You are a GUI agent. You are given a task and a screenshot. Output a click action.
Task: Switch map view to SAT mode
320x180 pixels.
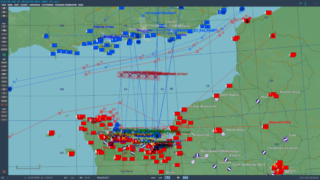click(160, 177)
